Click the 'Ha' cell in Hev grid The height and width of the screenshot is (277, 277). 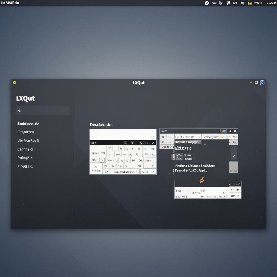120,166
